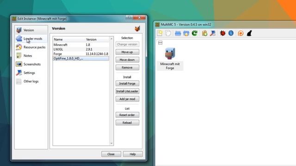The width and height of the screenshot is (296, 166).
Task: Click the Move down button
Action: [x=127, y=59]
